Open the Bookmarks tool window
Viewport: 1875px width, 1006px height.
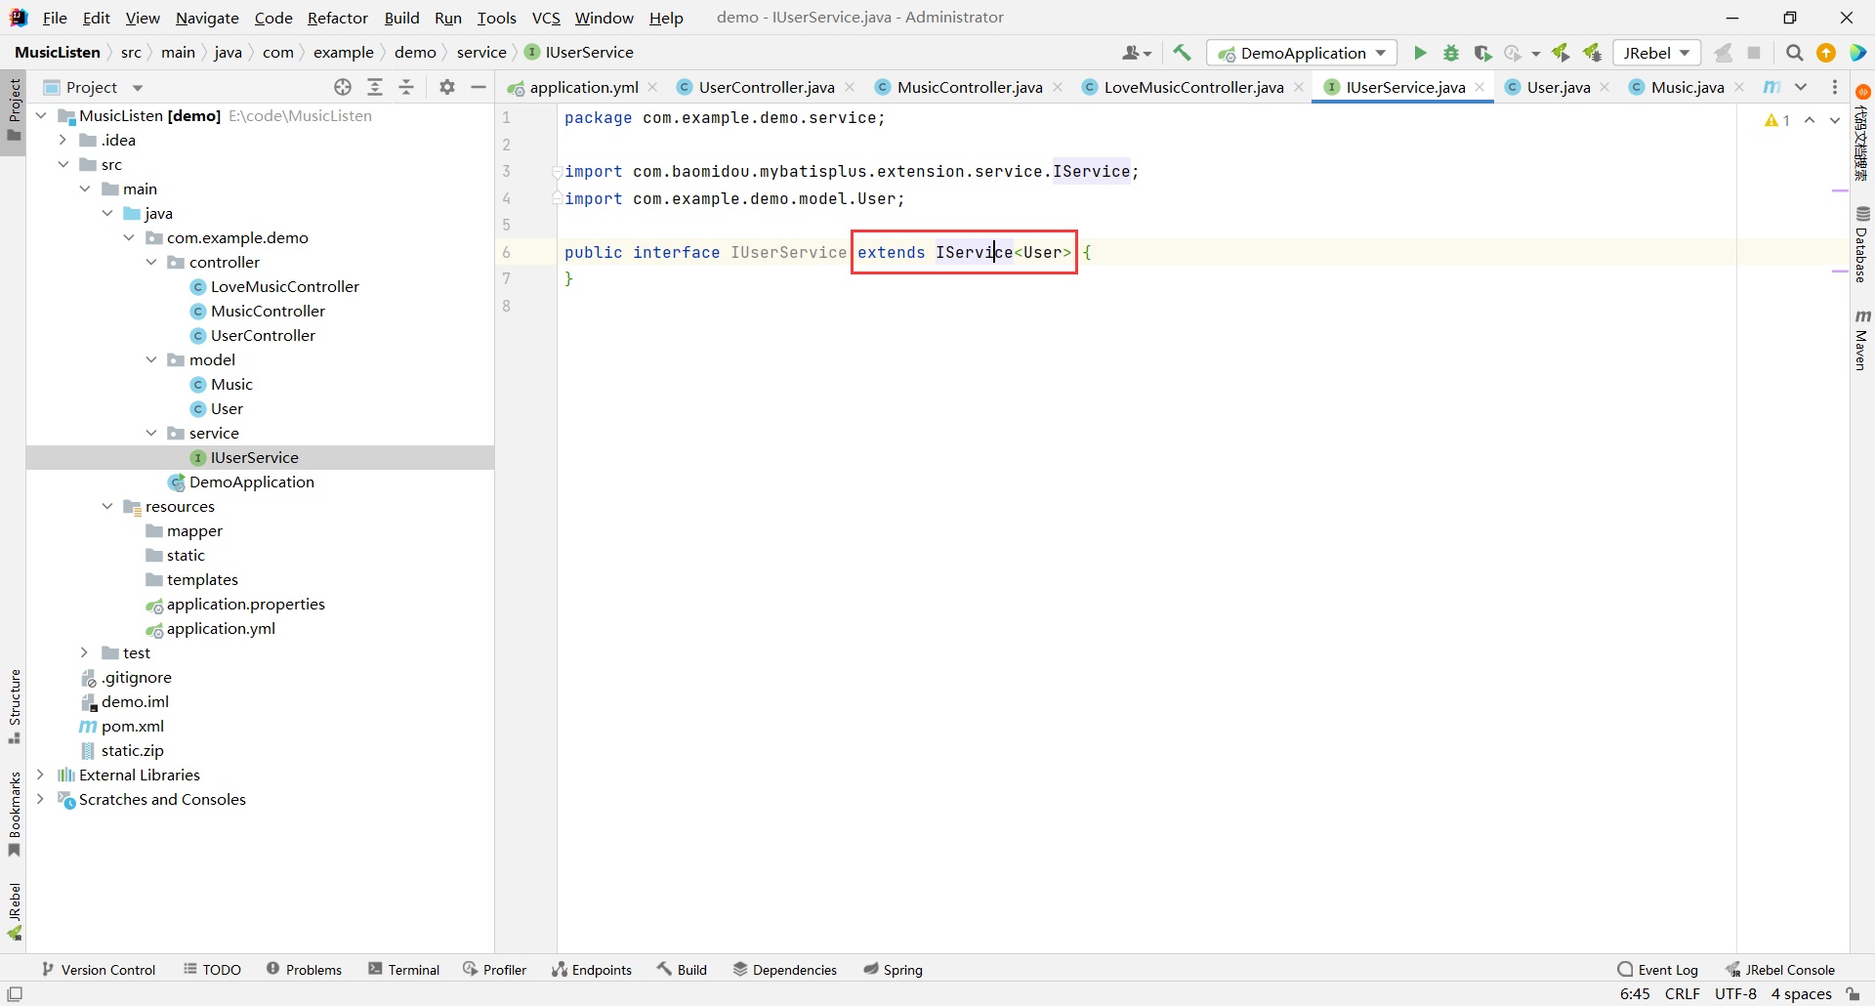click(15, 816)
